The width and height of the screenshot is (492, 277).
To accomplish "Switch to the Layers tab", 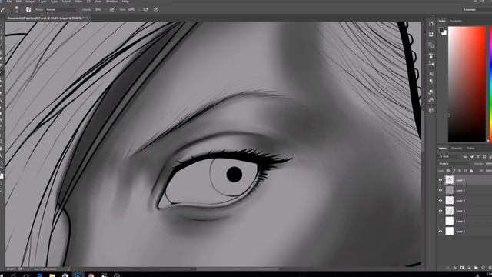I will pos(443,148).
